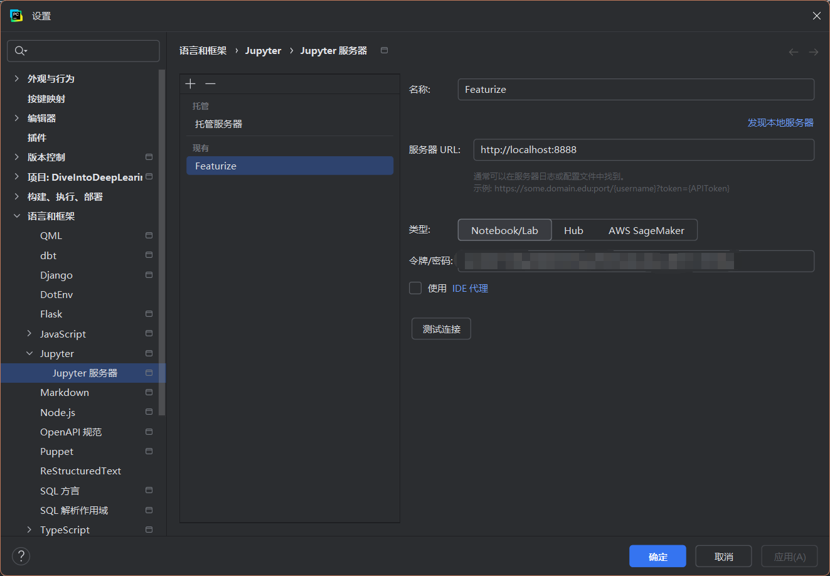The image size is (830, 576).
Task: Click the settings tree vertical scrollbar
Action: point(162,242)
